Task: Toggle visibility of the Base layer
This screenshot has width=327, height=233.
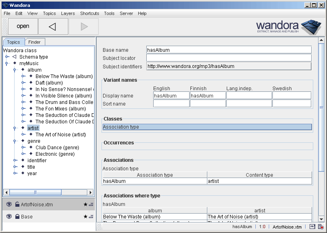Action: click(x=9, y=216)
